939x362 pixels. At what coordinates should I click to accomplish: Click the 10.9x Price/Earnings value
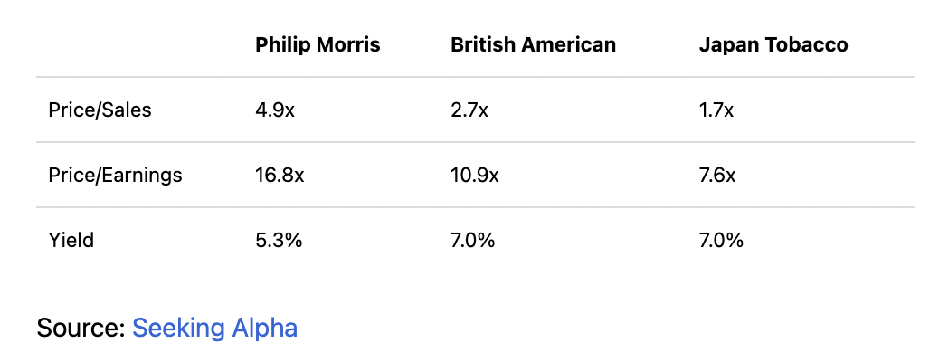(x=474, y=175)
